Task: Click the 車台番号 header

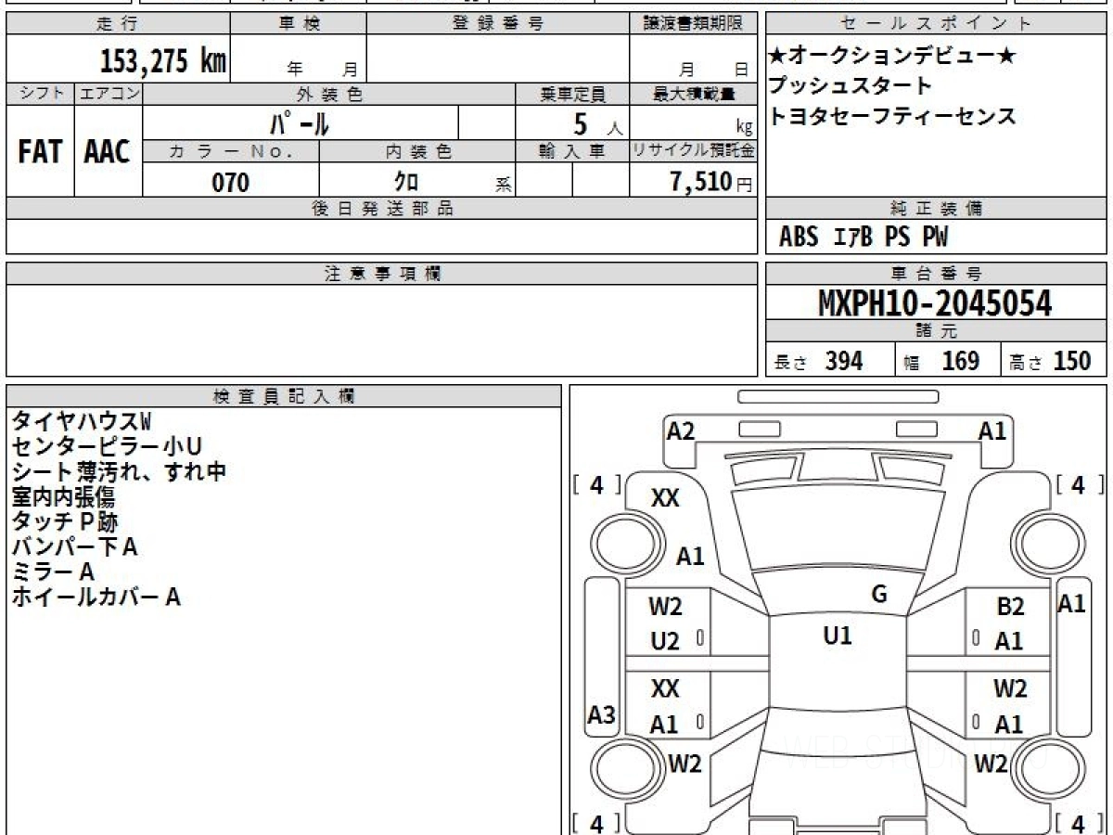Action: (x=937, y=274)
